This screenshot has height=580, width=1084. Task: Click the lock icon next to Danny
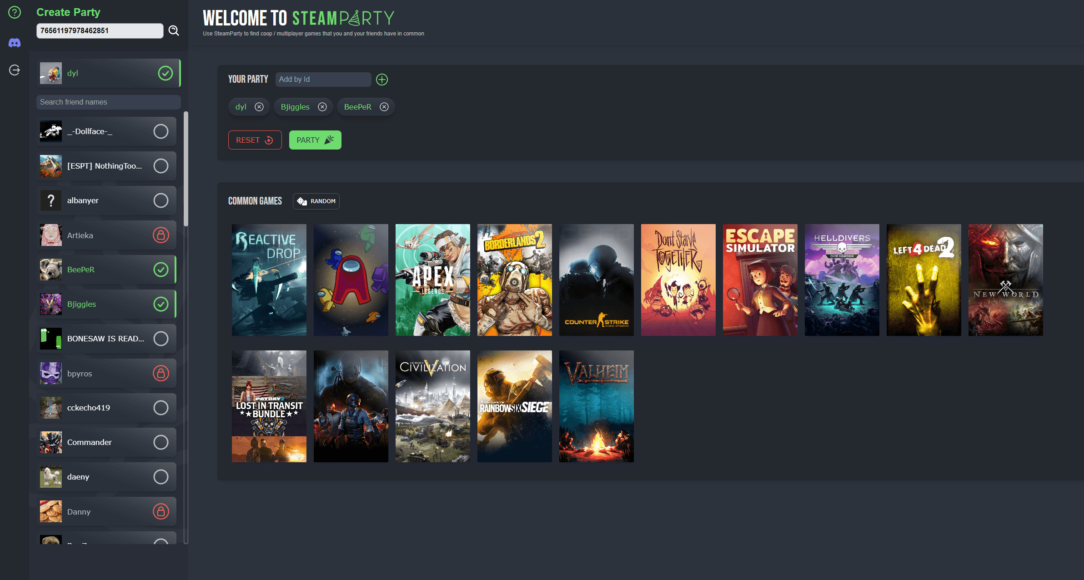click(161, 511)
